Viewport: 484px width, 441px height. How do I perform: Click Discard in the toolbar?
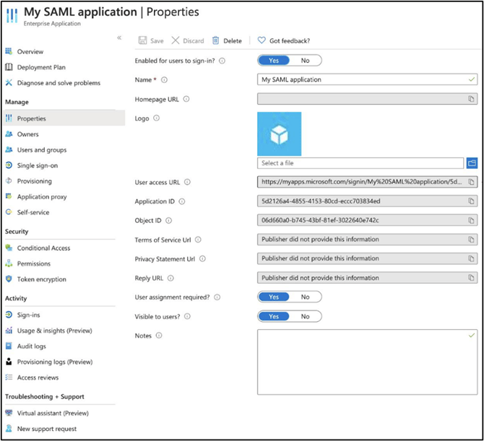point(188,40)
